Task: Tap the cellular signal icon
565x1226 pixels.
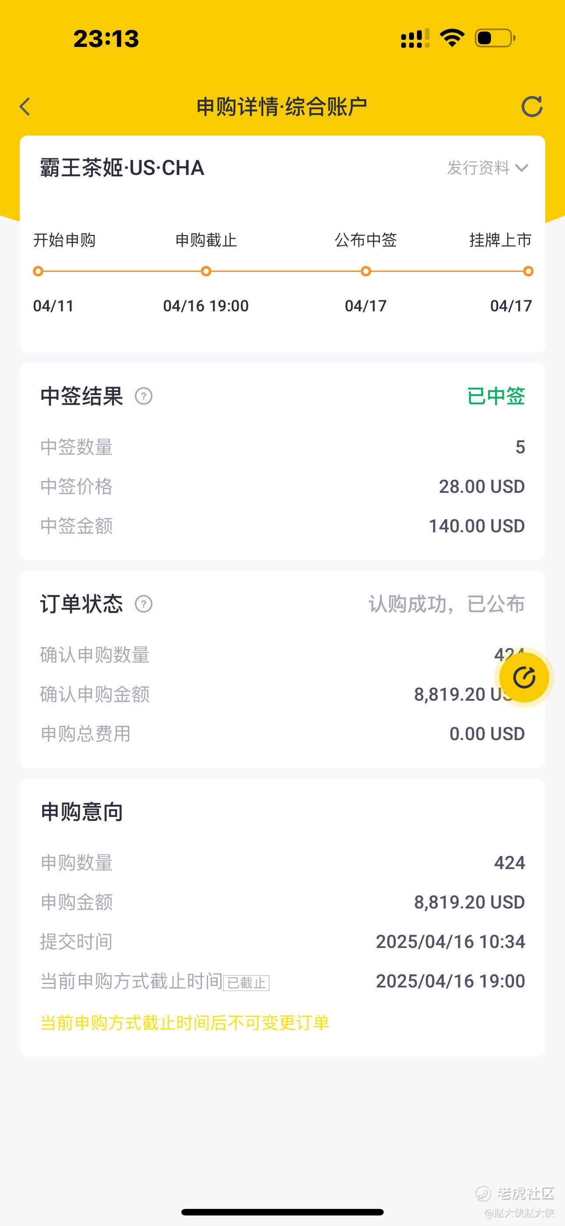Action: (415, 38)
